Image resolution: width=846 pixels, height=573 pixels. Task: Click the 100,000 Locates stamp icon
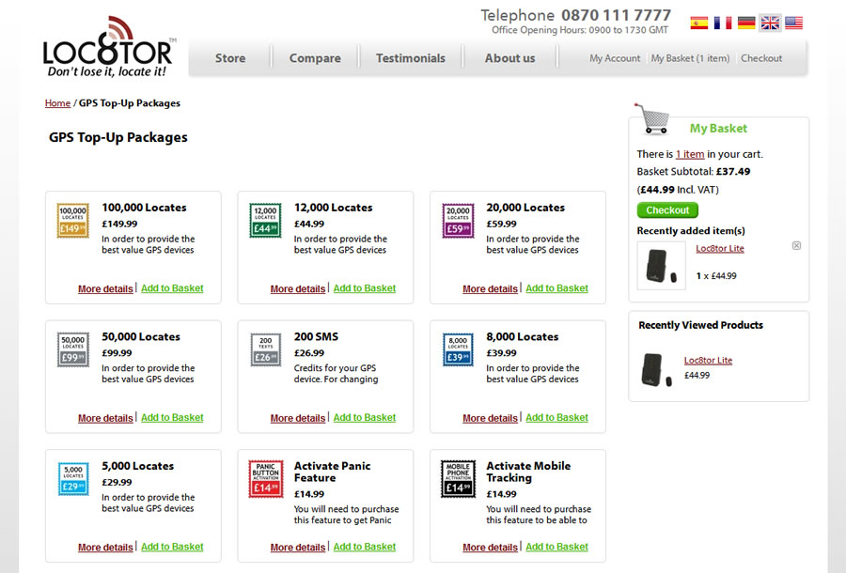click(x=73, y=220)
